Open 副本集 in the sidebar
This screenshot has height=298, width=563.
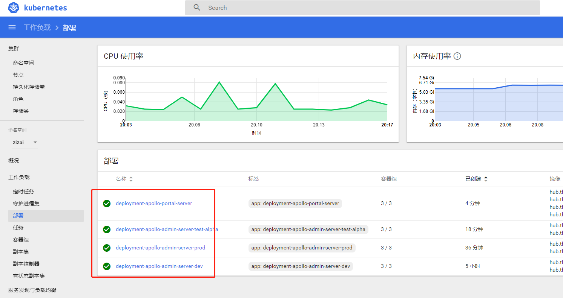point(21,252)
